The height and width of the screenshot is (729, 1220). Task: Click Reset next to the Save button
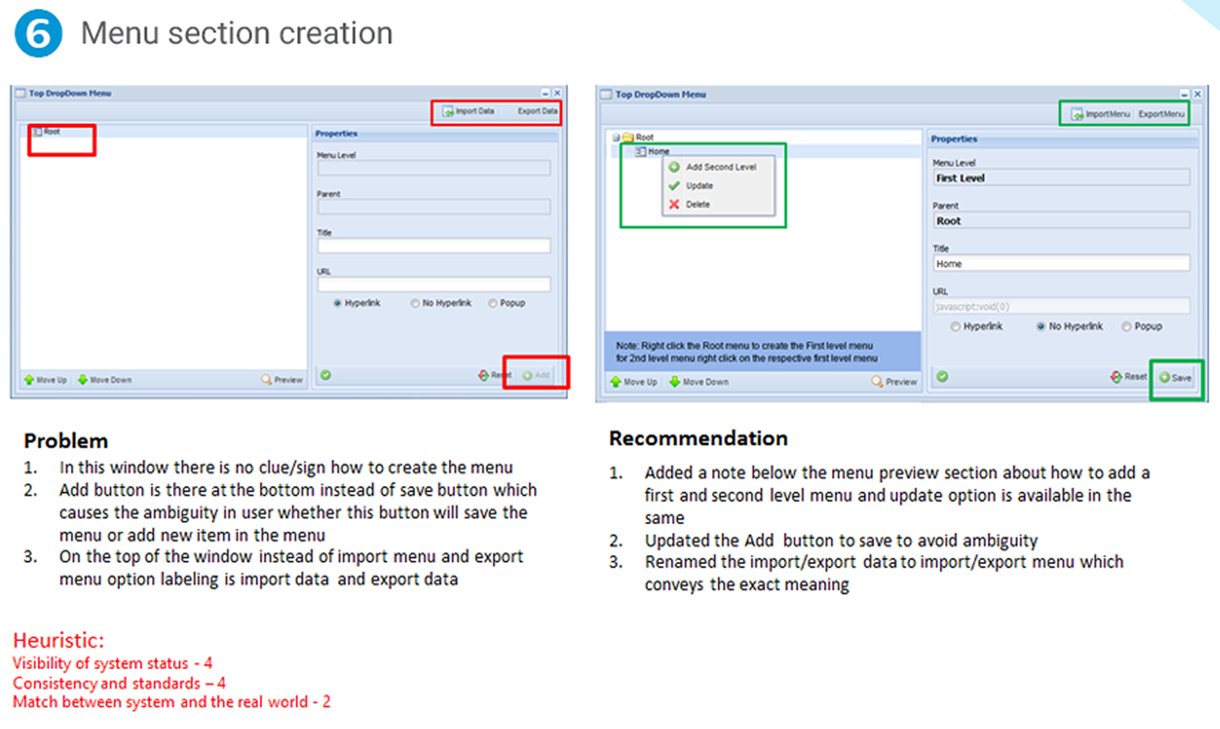(1129, 377)
